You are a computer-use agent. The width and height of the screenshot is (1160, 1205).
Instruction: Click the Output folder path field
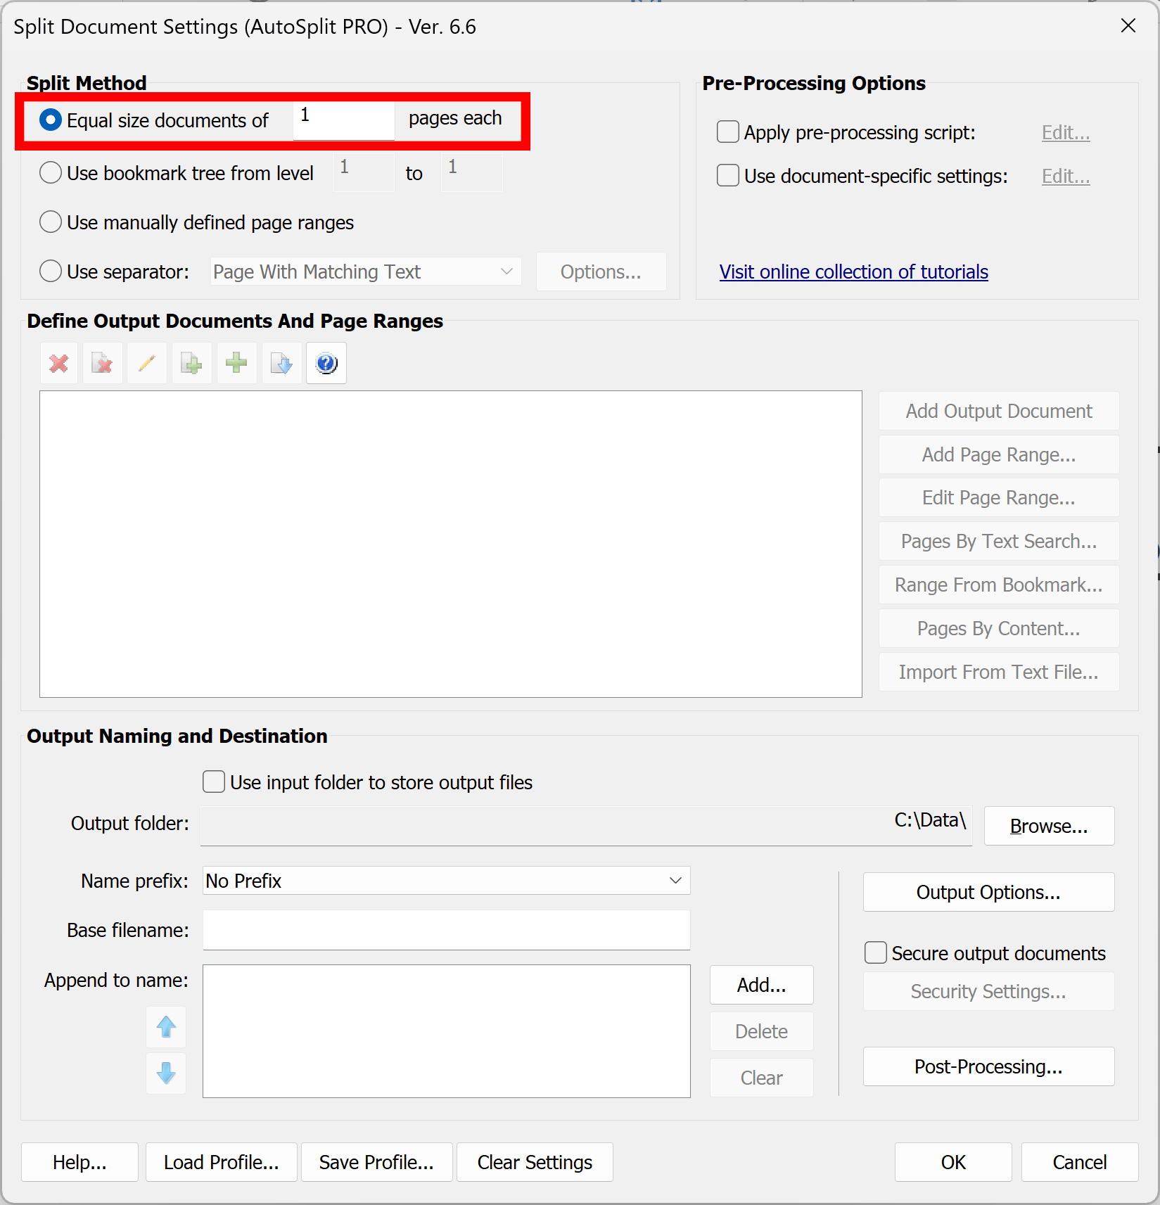[x=586, y=826]
